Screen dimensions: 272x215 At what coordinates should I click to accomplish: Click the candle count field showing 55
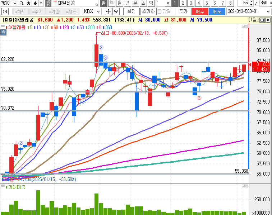tap(244, 3)
